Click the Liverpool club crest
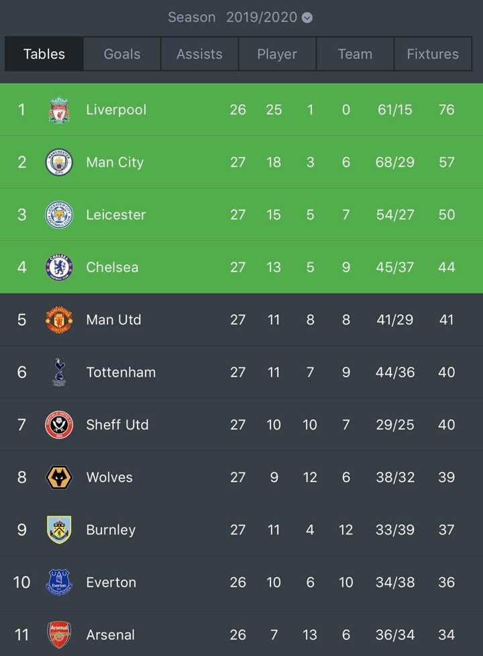The height and width of the screenshot is (656, 483). tap(59, 110)
